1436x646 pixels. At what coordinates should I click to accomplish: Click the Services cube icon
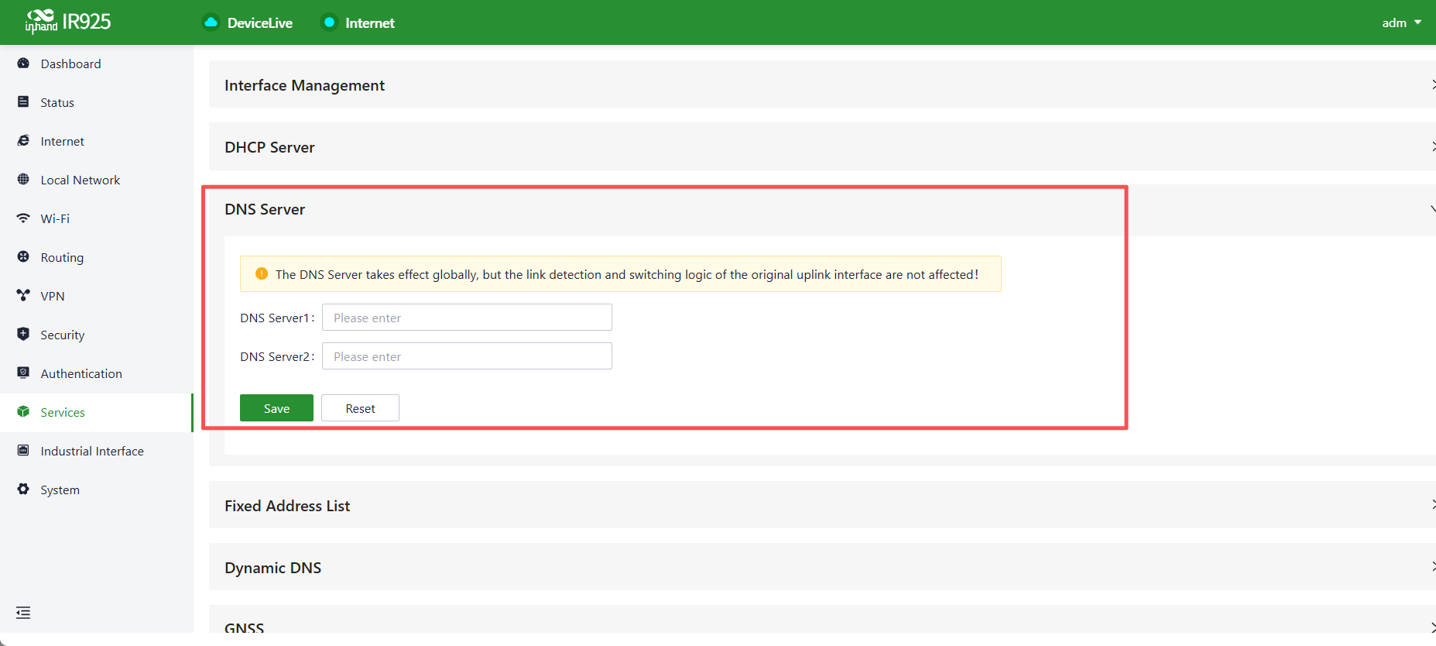pos(23,412)
